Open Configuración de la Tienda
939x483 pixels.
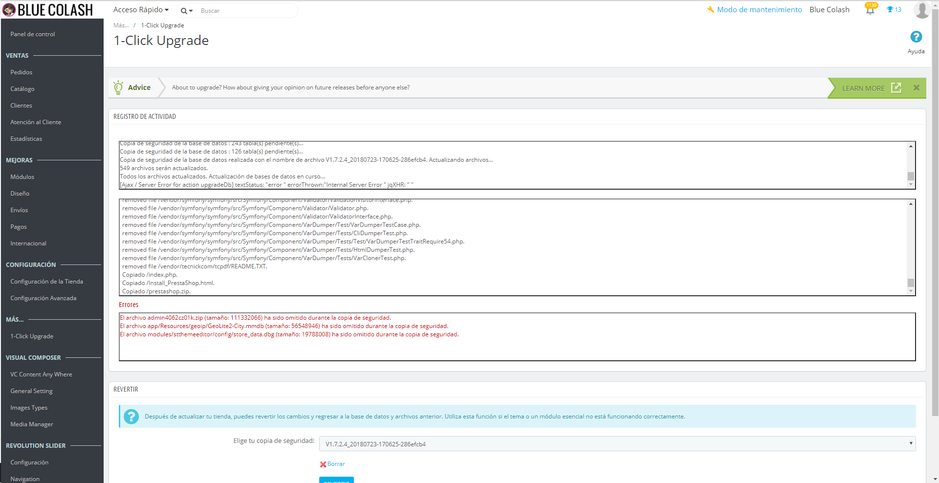pyautogui.click(x=47, y=282)
